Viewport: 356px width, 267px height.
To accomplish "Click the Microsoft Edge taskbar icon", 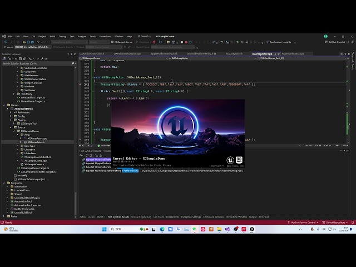I will coord(162,229).
